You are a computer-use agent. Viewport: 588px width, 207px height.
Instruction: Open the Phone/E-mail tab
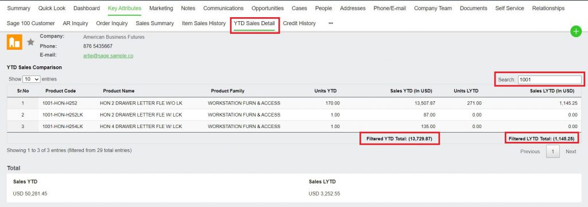click(390, 8)
